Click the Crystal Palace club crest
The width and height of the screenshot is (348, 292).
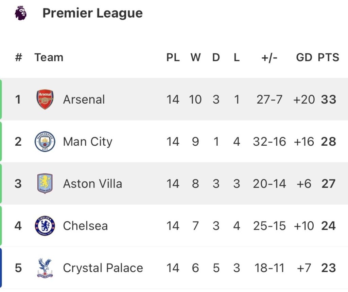point(45,268)
